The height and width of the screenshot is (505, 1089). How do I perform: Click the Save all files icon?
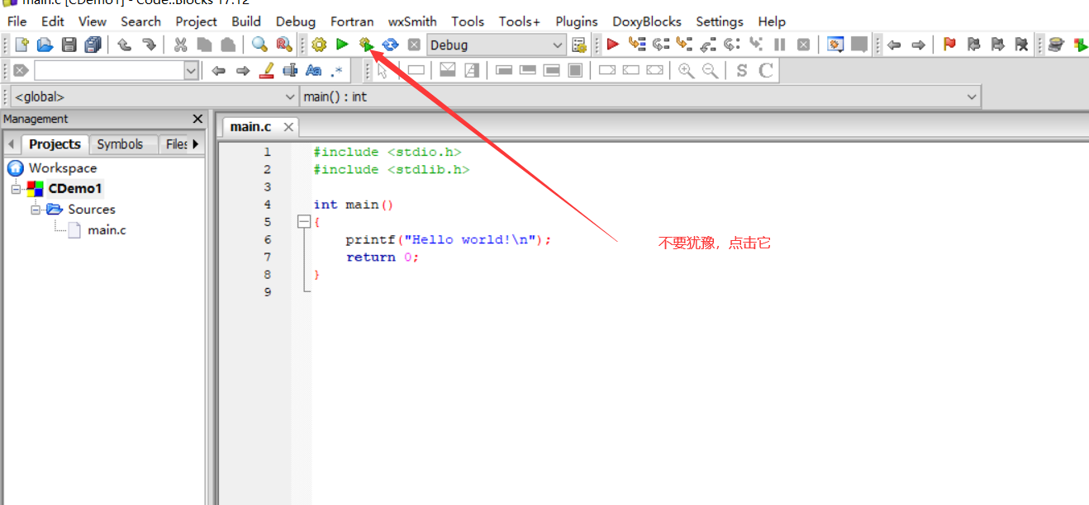pyautogui.click(x=93, y=45)
